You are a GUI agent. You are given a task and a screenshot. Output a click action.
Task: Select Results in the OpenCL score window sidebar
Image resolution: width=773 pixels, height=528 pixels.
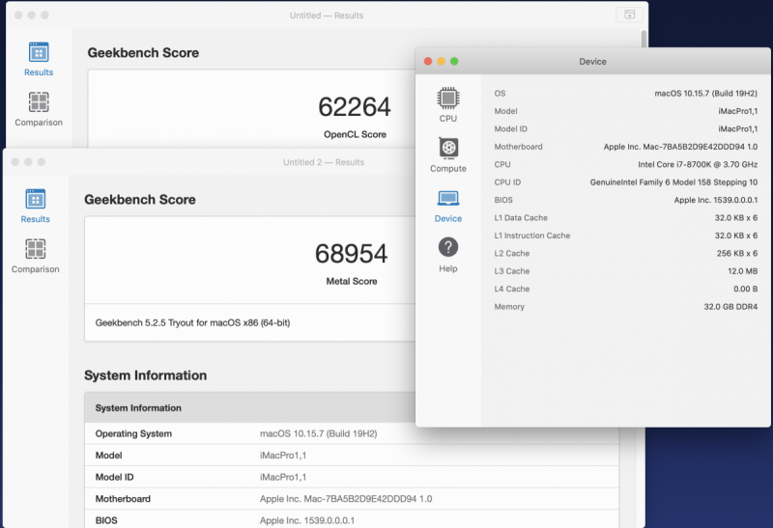point(39,60)
